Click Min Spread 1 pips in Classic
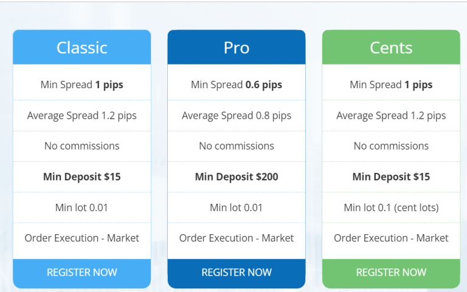467x292 pixels. pos(82,85)
